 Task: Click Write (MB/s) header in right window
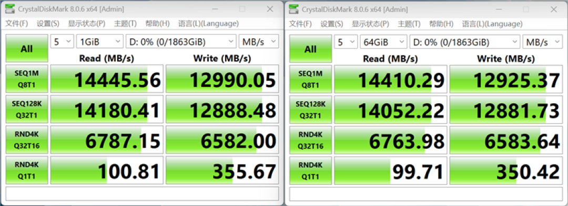pyautogui.click(x=506, y=58)
